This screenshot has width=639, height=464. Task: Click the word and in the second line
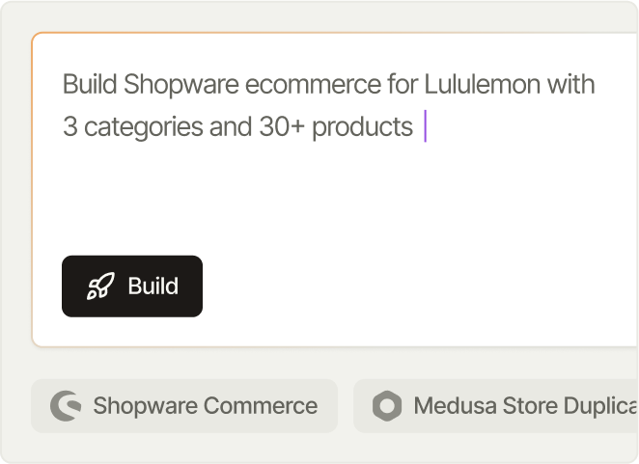coord(231,126)
